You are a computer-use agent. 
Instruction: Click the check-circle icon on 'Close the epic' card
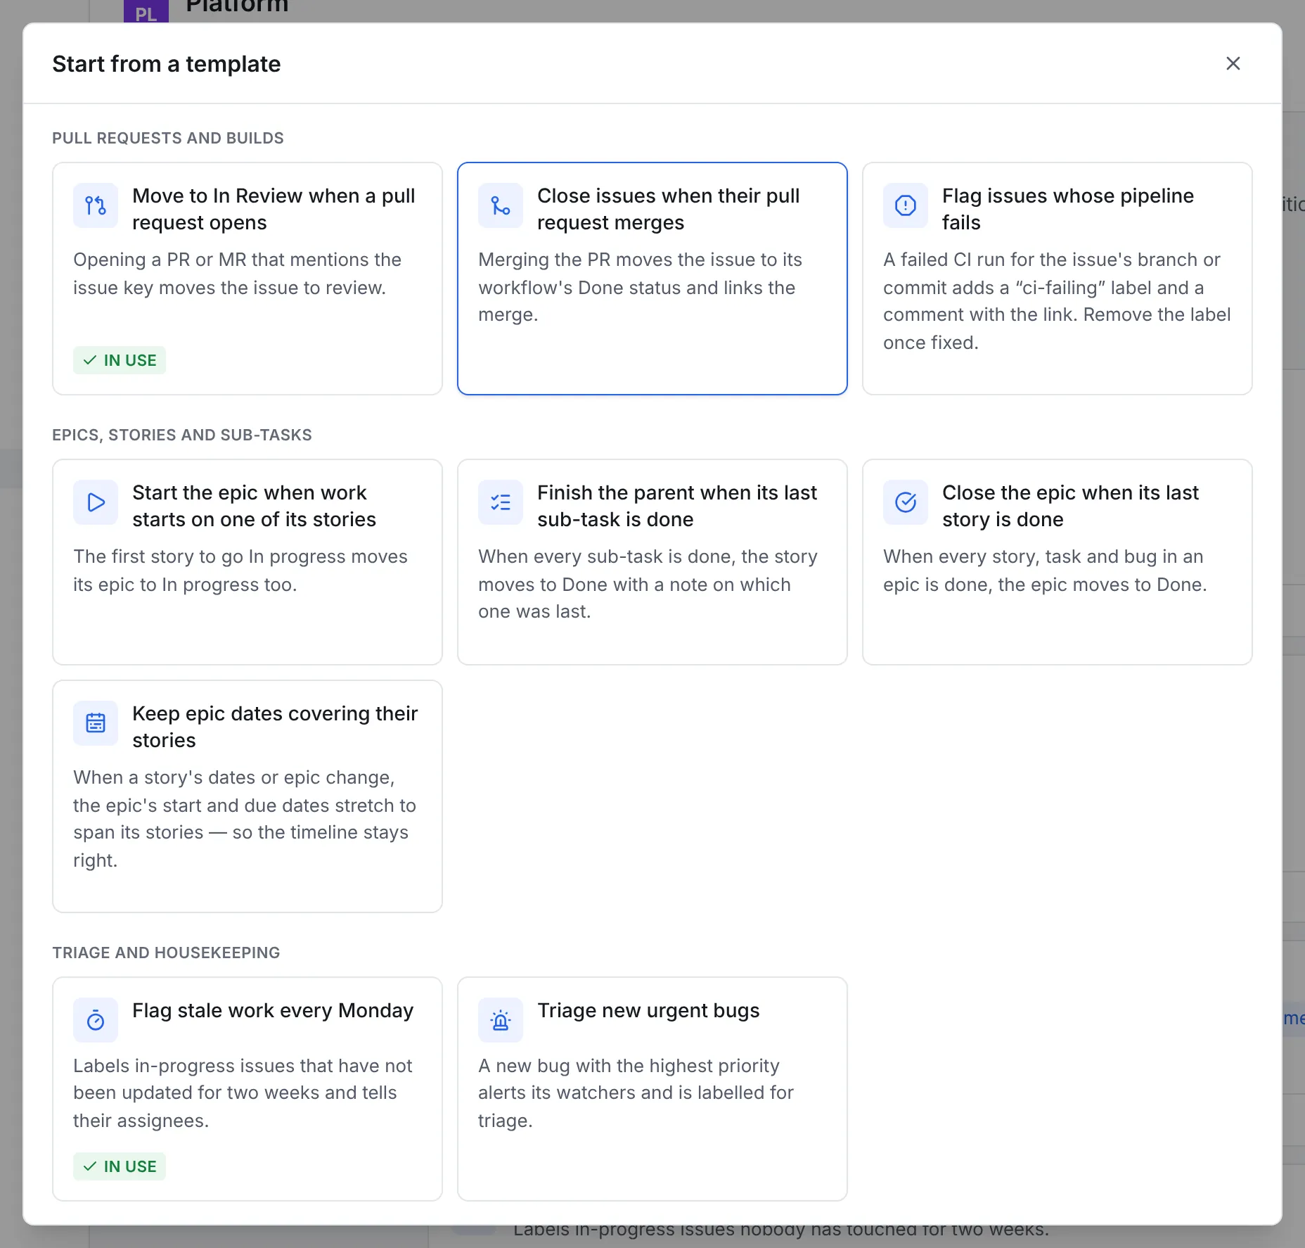(x=906, y=502)
